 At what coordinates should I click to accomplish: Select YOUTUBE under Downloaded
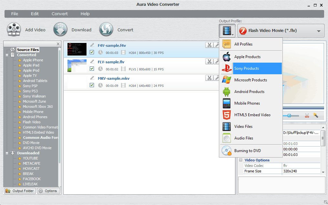[x=30, y=159]
